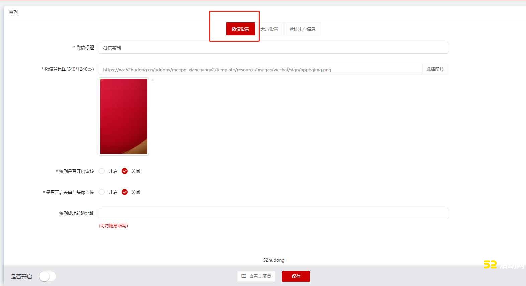Click the 签到成功转跳地址 label

pos(76,213)
